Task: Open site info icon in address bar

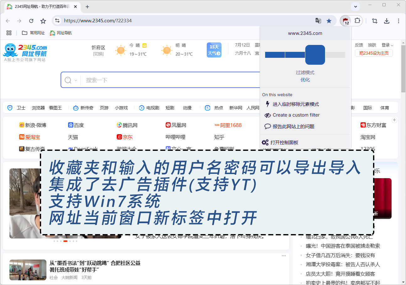Action: pos(57,21)
